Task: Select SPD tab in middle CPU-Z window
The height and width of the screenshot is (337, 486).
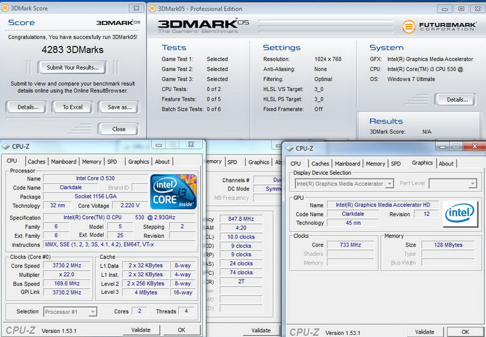Action: click(x=232, y=162)
